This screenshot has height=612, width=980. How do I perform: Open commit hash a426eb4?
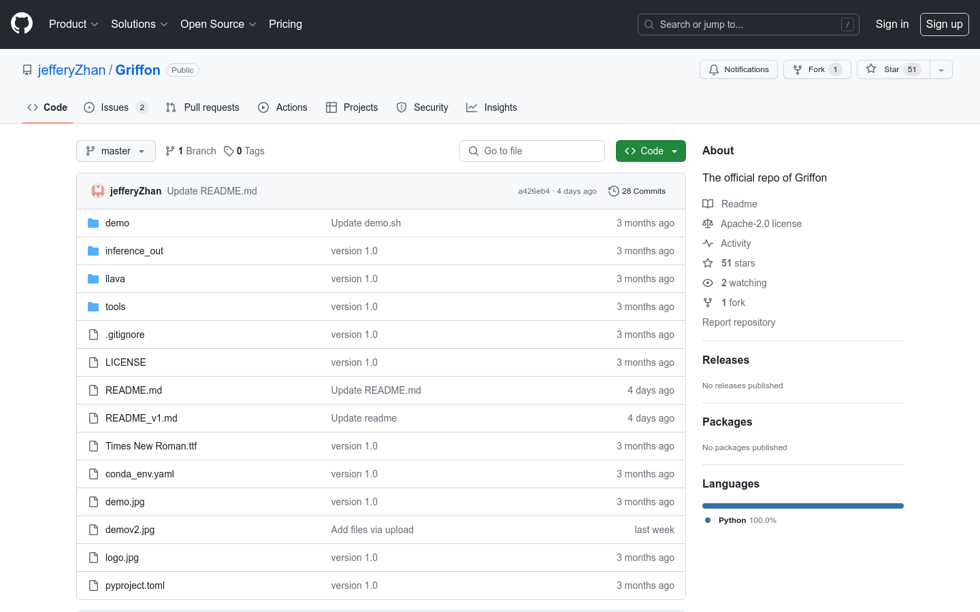coord(534,191)
